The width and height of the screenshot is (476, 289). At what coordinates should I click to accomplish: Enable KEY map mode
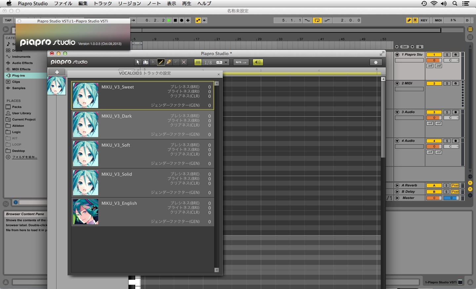[424, 20]
